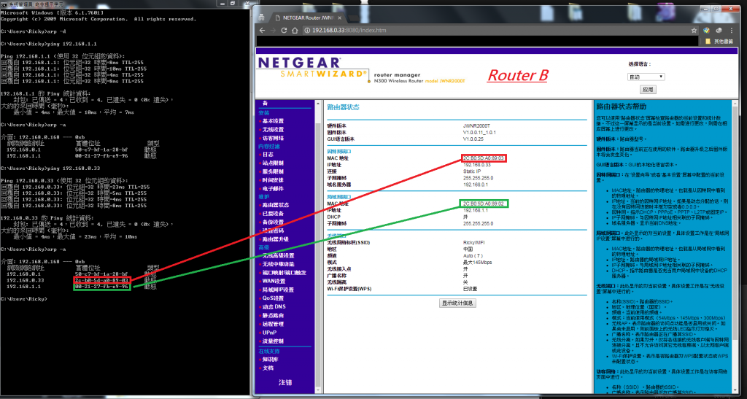747x399 pixels.
Task: Click the WAN MAC address 2C:B0:5D:A0:89:03
Action: [484, 158]
